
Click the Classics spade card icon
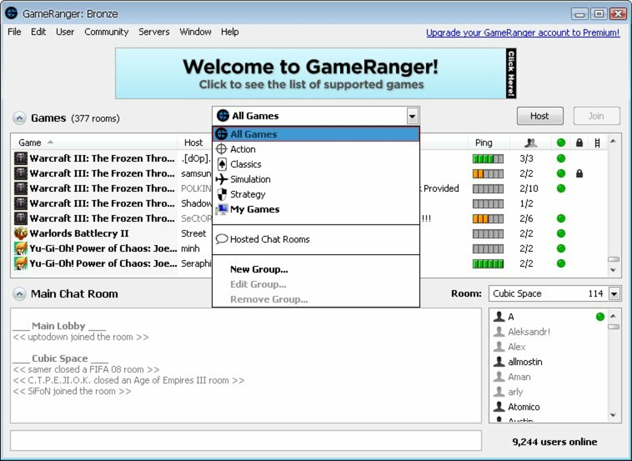click(x=222, y=164)
